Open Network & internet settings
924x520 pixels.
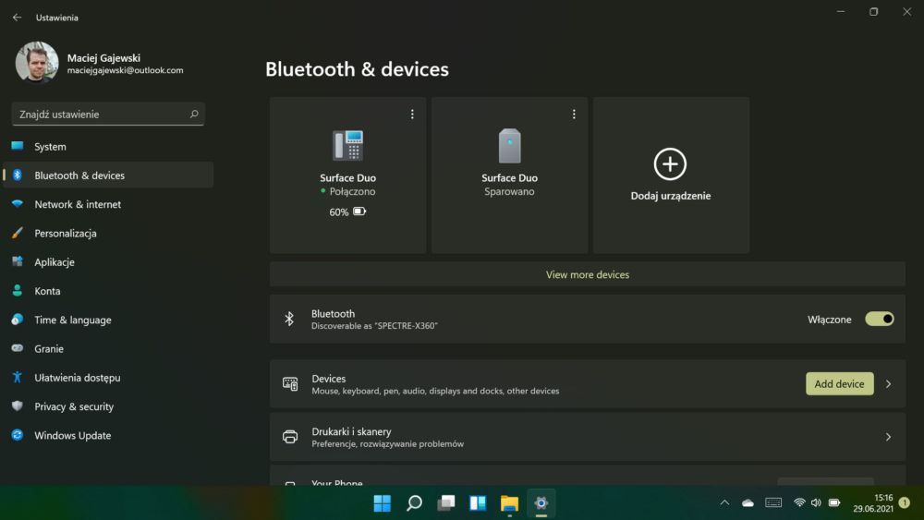tap(108, 204)
